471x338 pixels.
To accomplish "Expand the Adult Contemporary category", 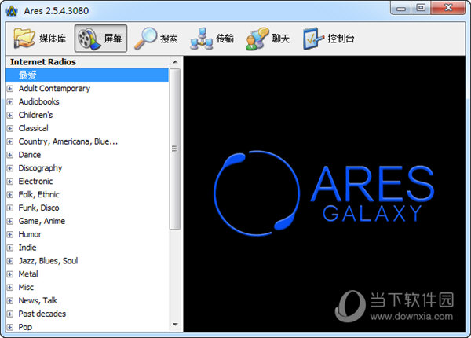I will pyautogui.click(x=10, y=89).
